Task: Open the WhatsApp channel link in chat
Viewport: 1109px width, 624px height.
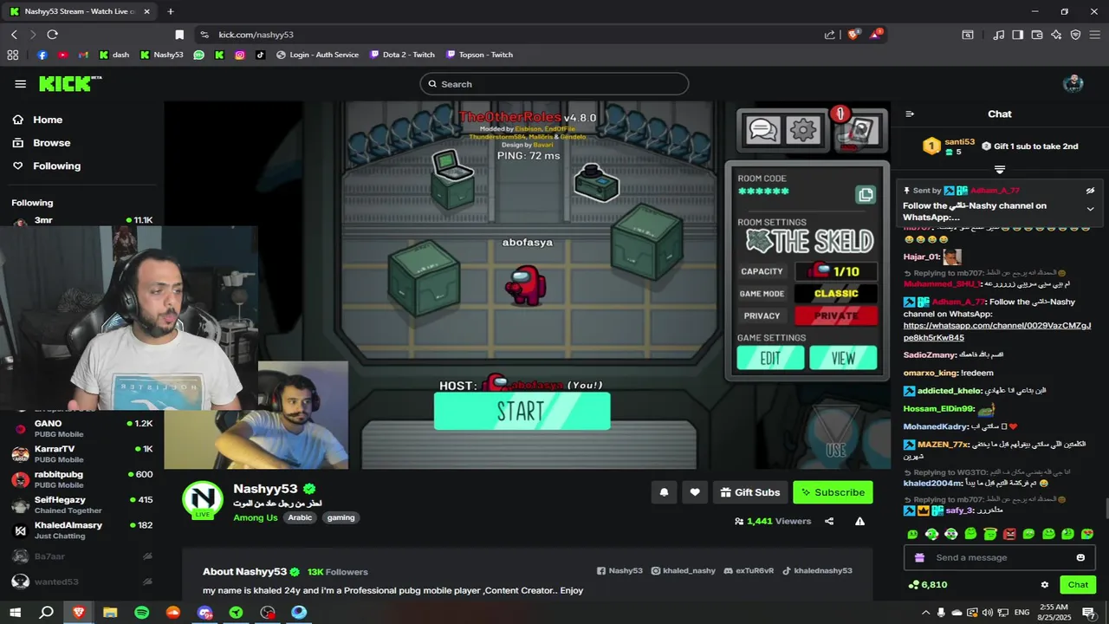Action: coord(996,331)
